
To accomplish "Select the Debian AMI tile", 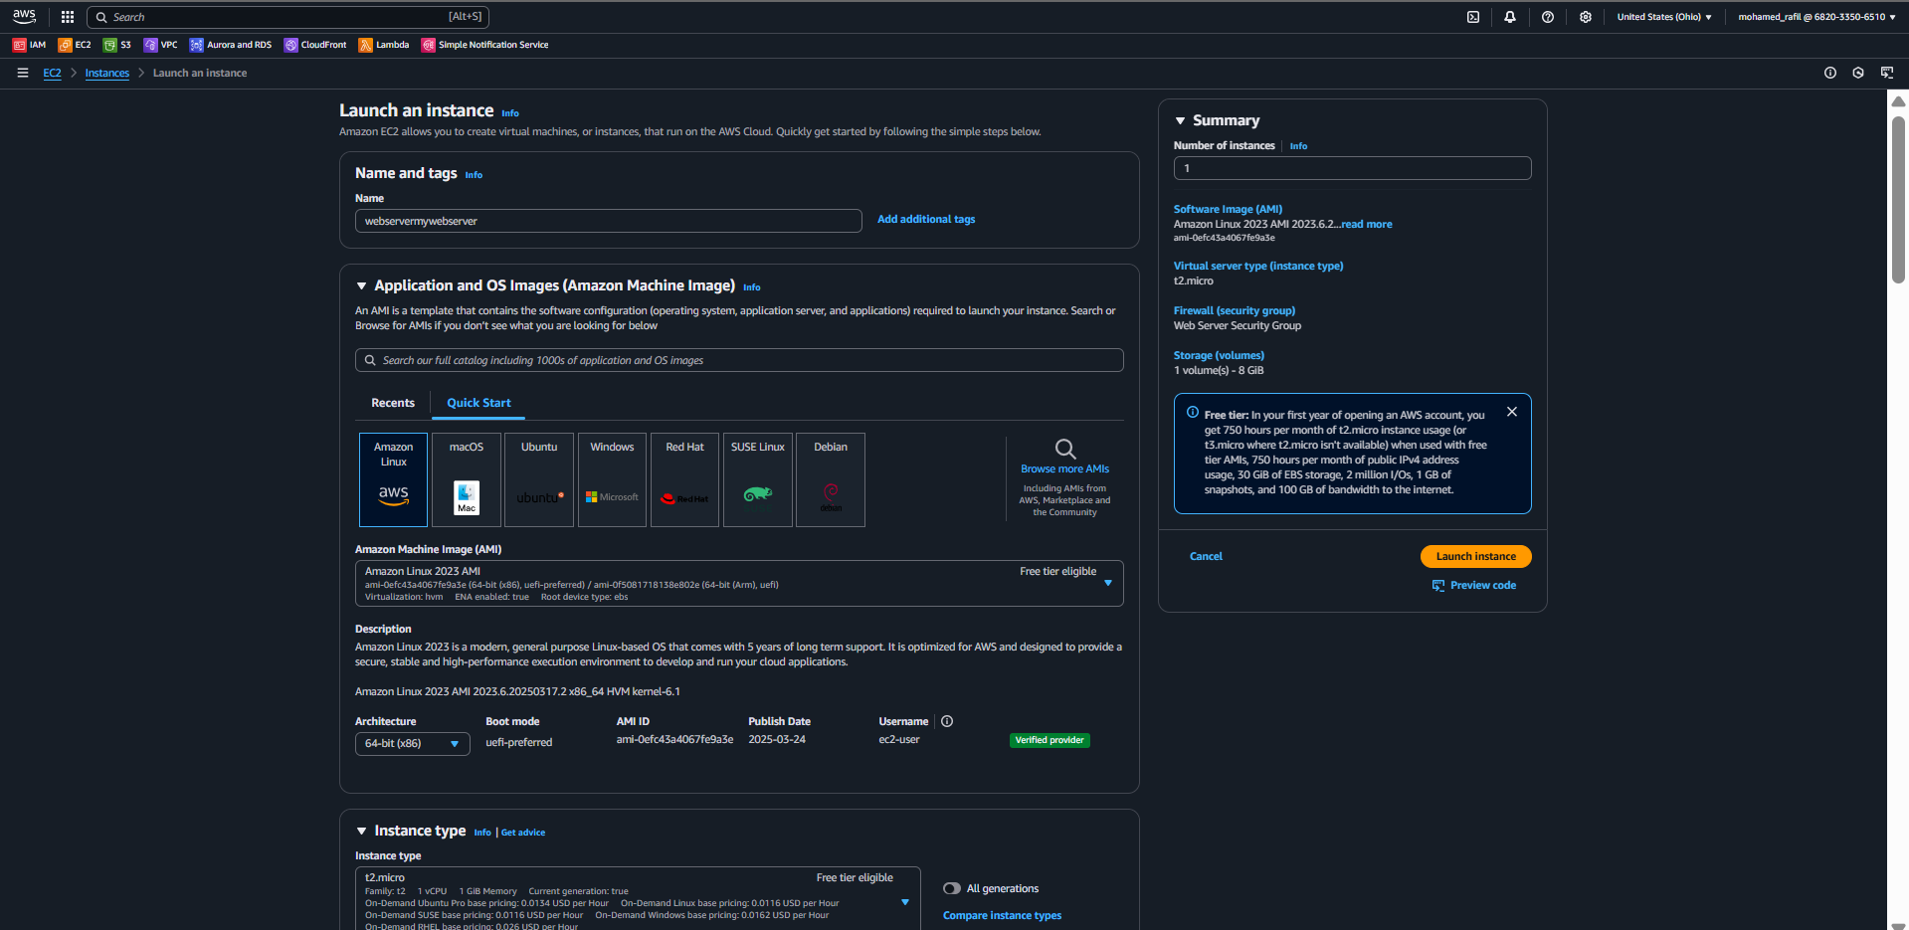I will coord(831,479).
